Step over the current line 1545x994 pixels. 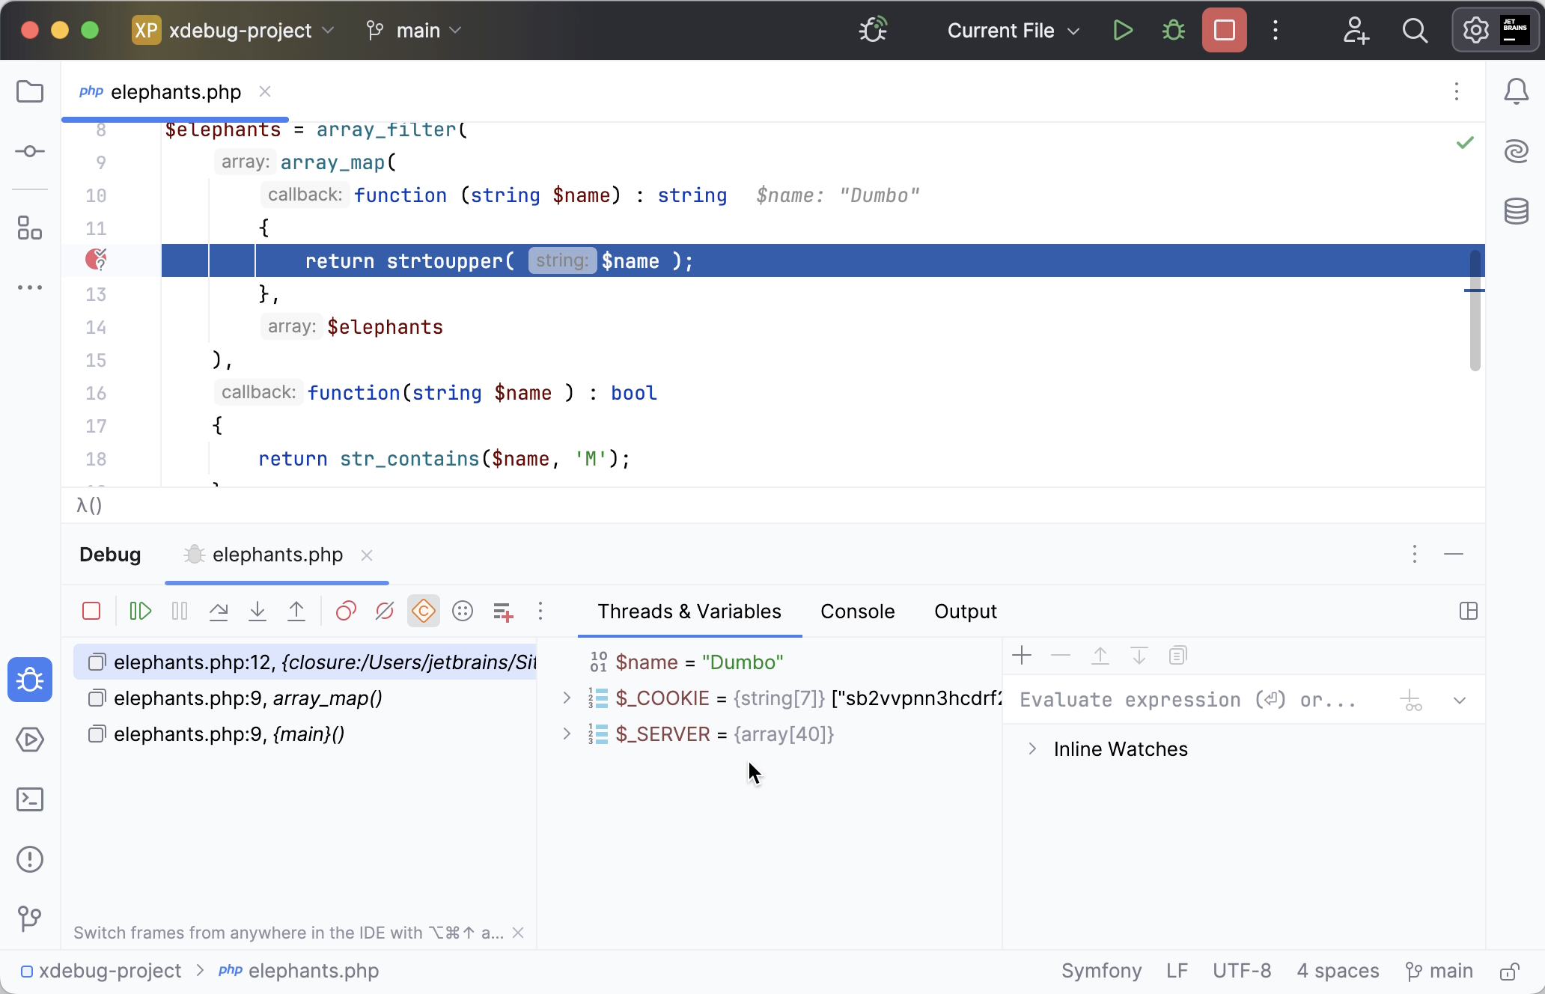(x=219, y=611)
